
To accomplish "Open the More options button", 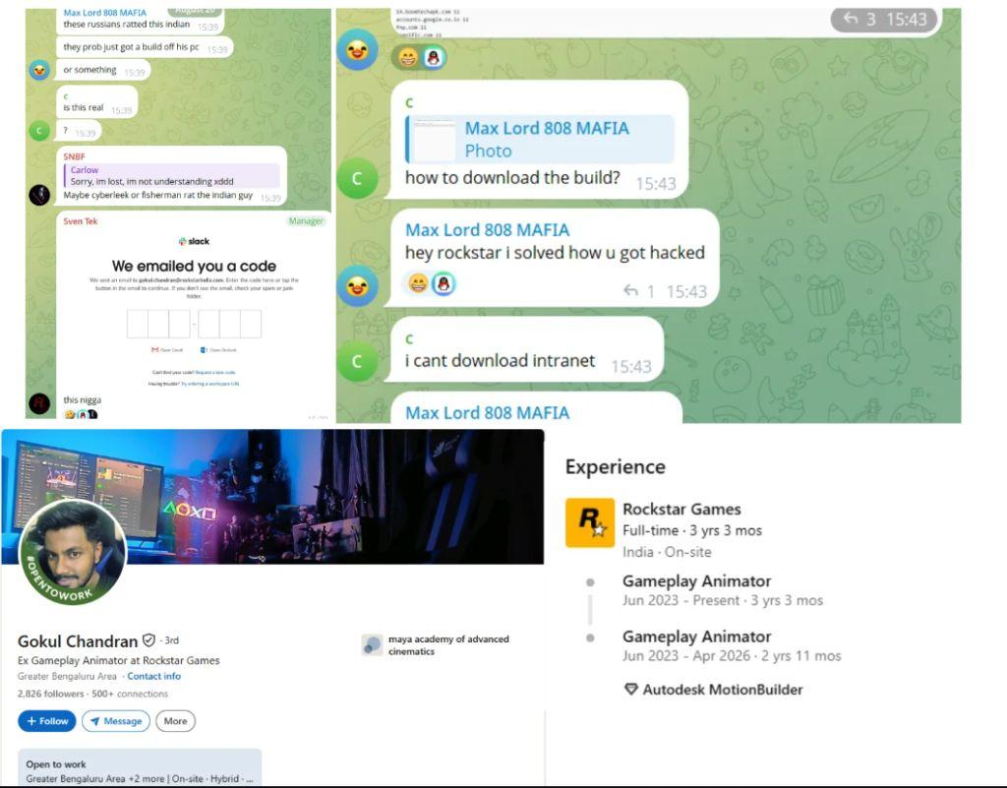I will tap(175, 721).
